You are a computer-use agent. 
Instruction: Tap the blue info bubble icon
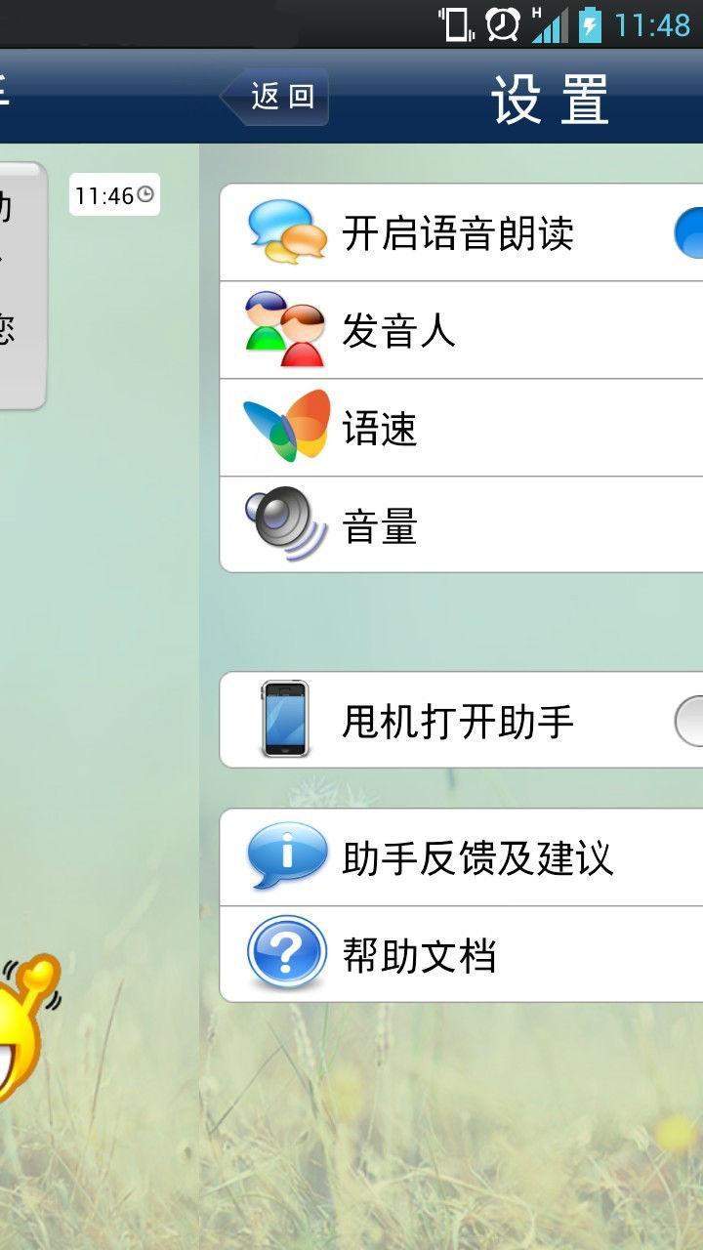287,855
